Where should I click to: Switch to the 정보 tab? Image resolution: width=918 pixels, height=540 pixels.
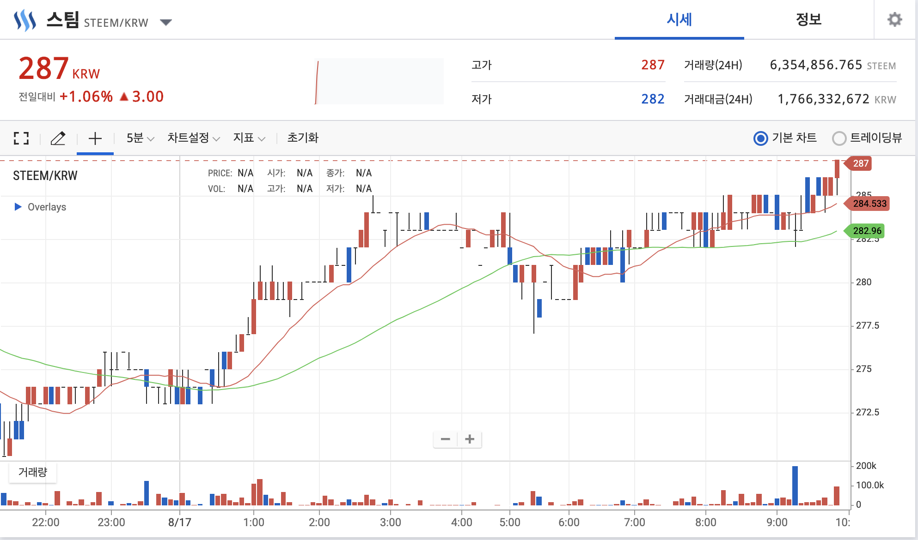click(x=808, y=19)
